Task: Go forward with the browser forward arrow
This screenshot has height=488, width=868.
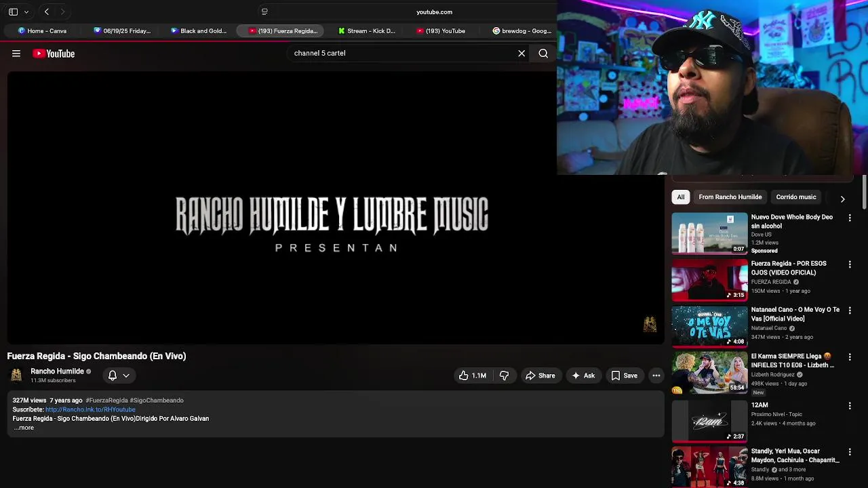Action: point(62,12)
